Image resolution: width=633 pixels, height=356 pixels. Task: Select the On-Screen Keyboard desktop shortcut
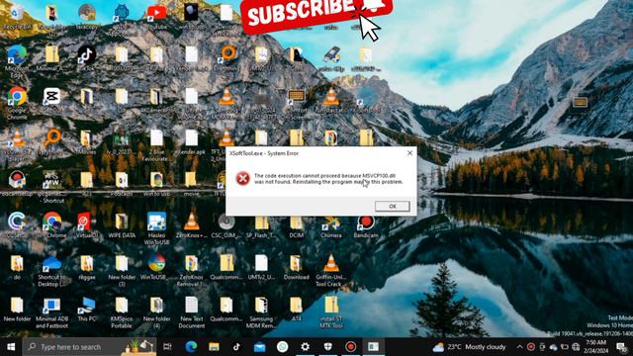pyautogui.click(x=297, y=104)
